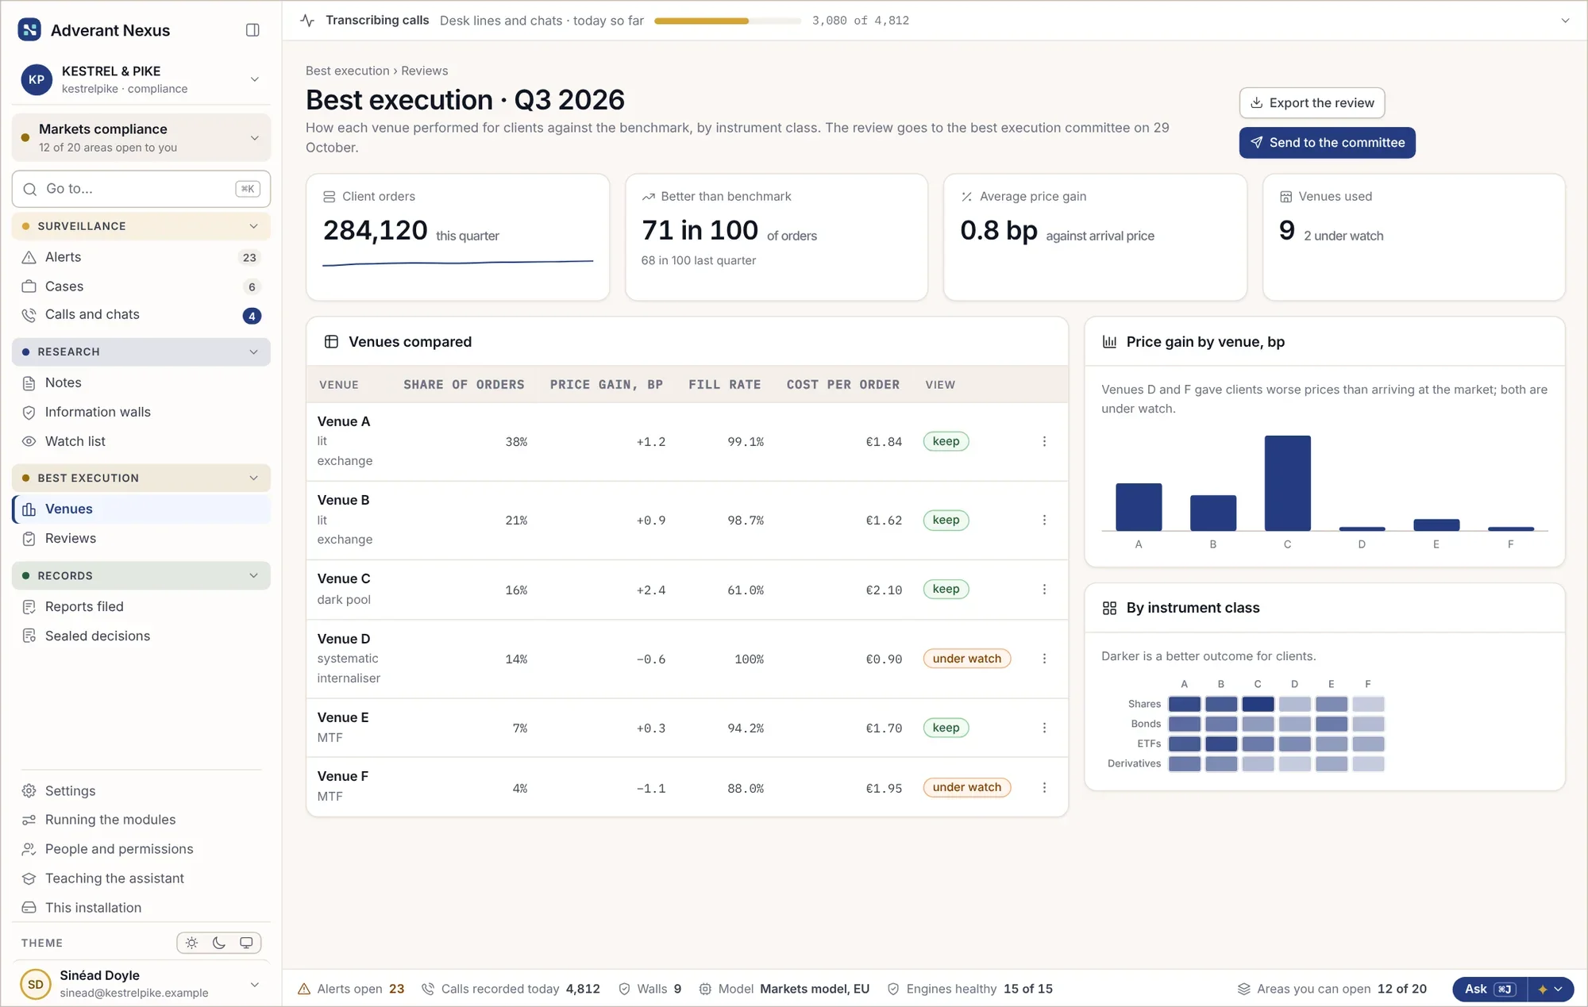Click the Settings gear icon
Viewport: 1588px width, 1007px height.
pyautogui.click(x=29, y=791)
